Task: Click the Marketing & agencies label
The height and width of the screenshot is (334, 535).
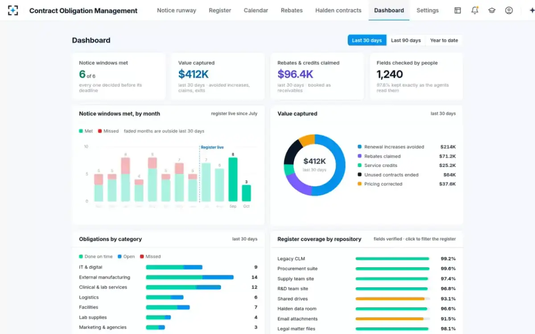Action: (103, 327)
